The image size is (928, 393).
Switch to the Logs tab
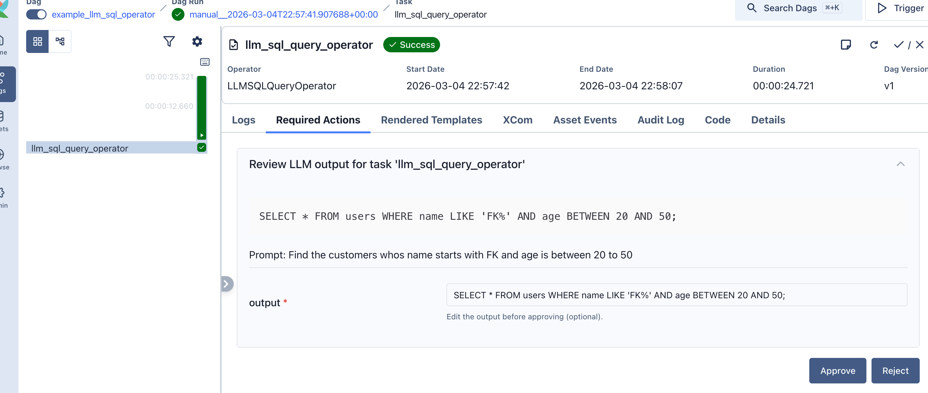[x=243, y=120]
